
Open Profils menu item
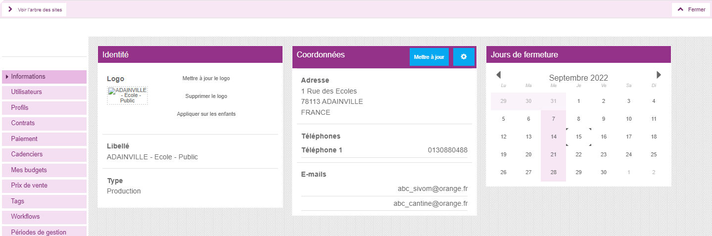coord(45,108)
